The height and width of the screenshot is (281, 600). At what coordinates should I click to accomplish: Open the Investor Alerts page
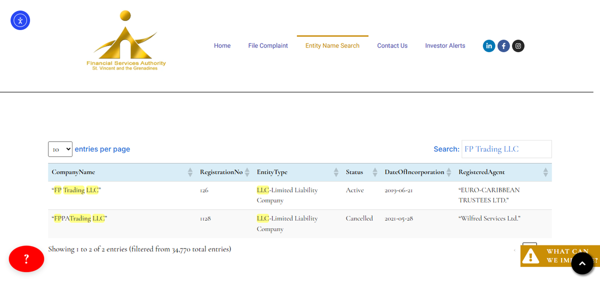coord(445,45)
